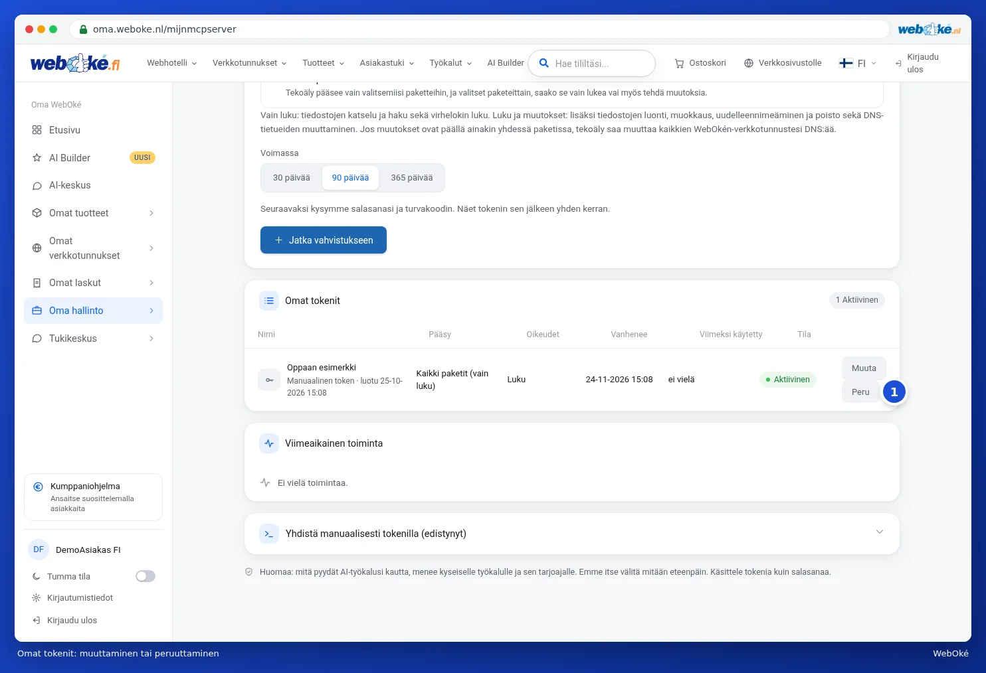The height and width of the screenshot is (673, 986).
Task: Open the Tuotteet dropdown menu
Action: (x=324, y=63)
